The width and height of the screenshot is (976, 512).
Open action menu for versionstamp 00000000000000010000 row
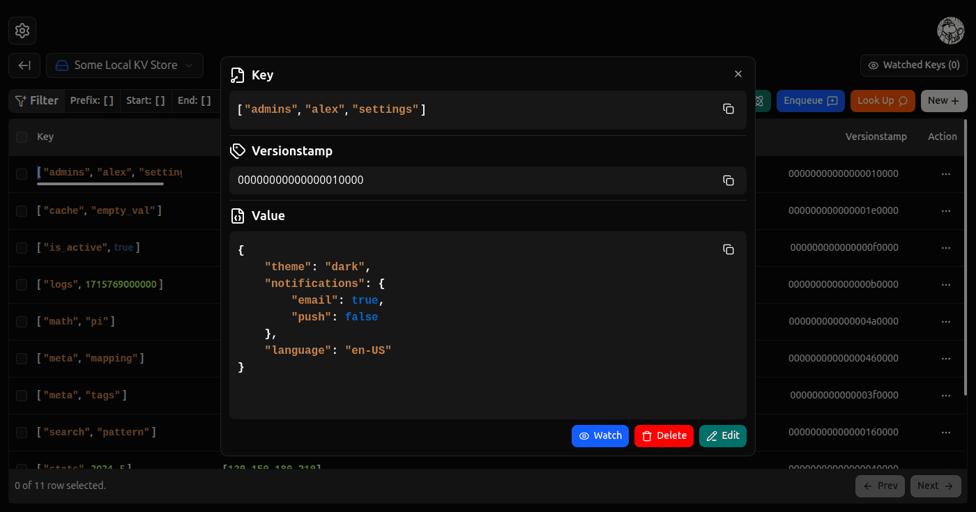pos(946,174)
